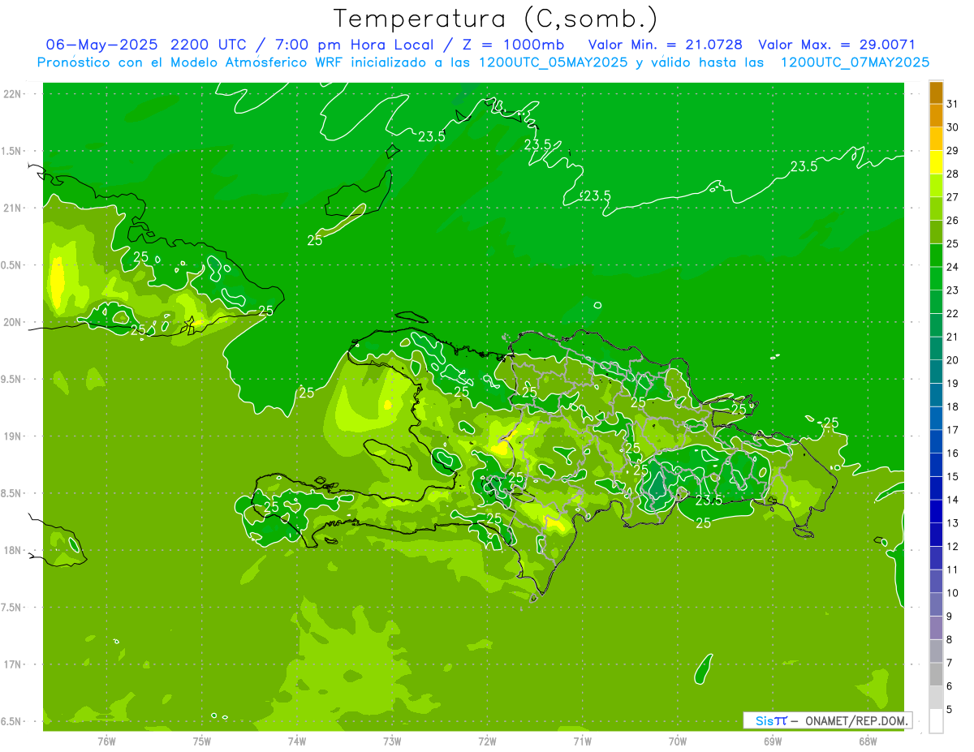Click the legend value '10'
974x752 pixels.
pos(953,593)
